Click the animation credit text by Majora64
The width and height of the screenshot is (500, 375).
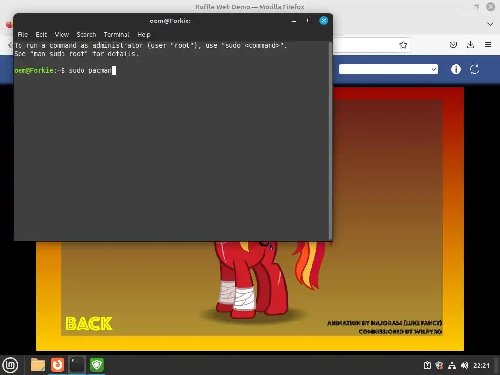(x=384, y=323)
